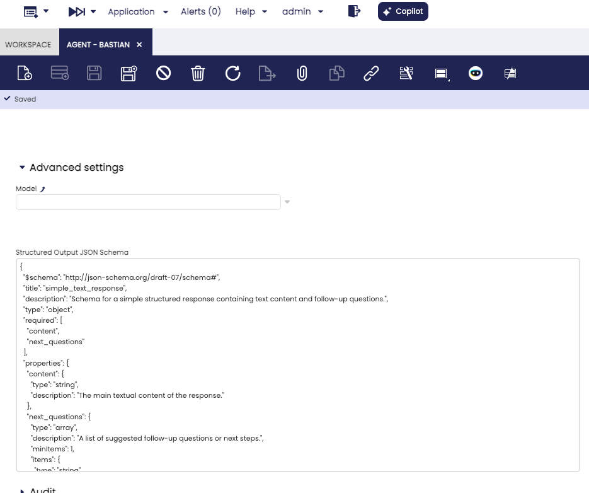Click the New Record document icon
The width and height of the screenshot is (589, 493).
click(25, 73)
